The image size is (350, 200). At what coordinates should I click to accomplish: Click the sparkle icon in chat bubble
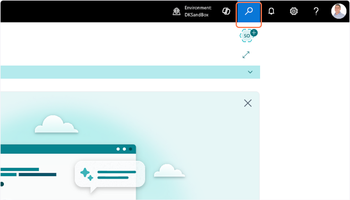coord(87,174)
